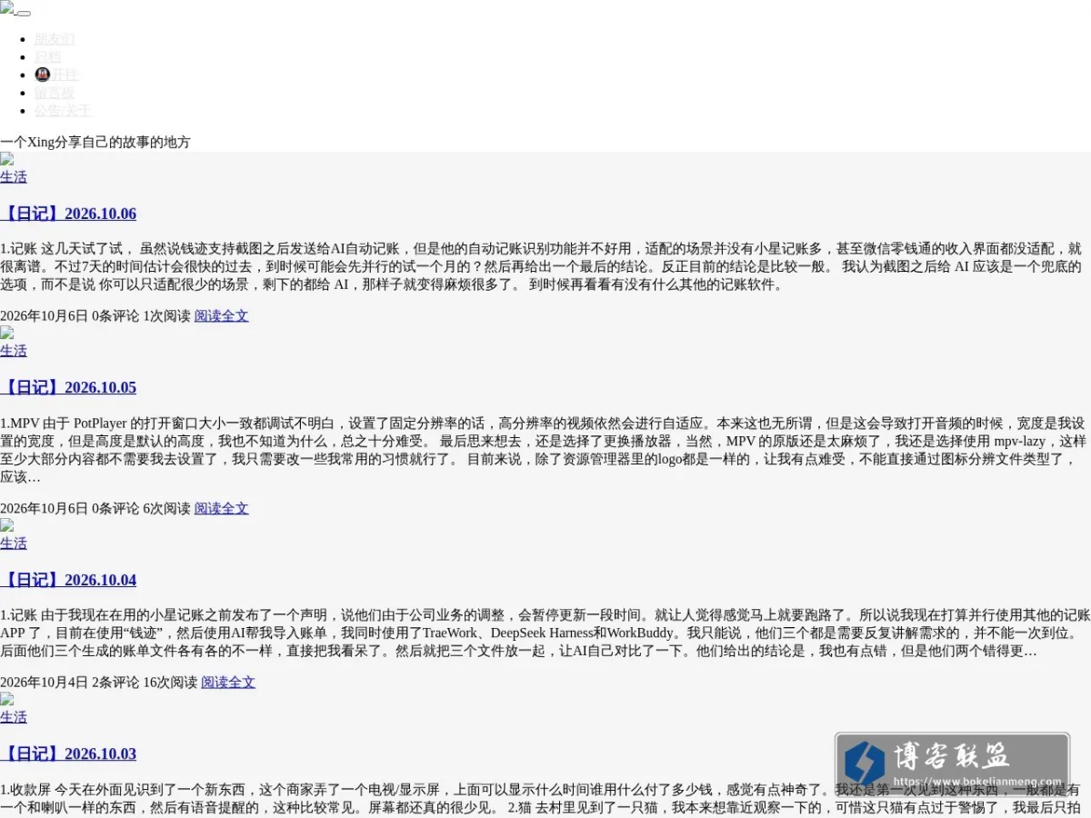Open thumbnail image of 2026.10.03 post
This screenshot has width=1091, height=818.
point(7,700)
